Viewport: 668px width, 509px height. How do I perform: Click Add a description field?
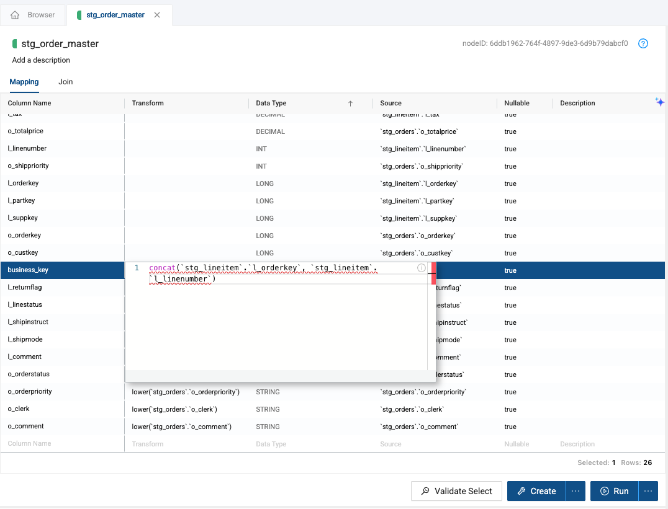pos(41,60)
